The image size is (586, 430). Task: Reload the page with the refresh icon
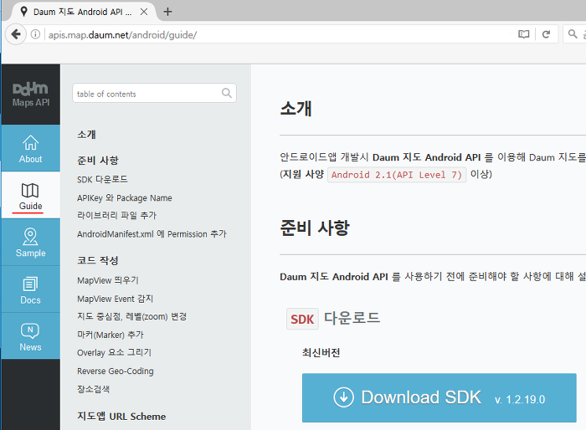tap(546, 34)
